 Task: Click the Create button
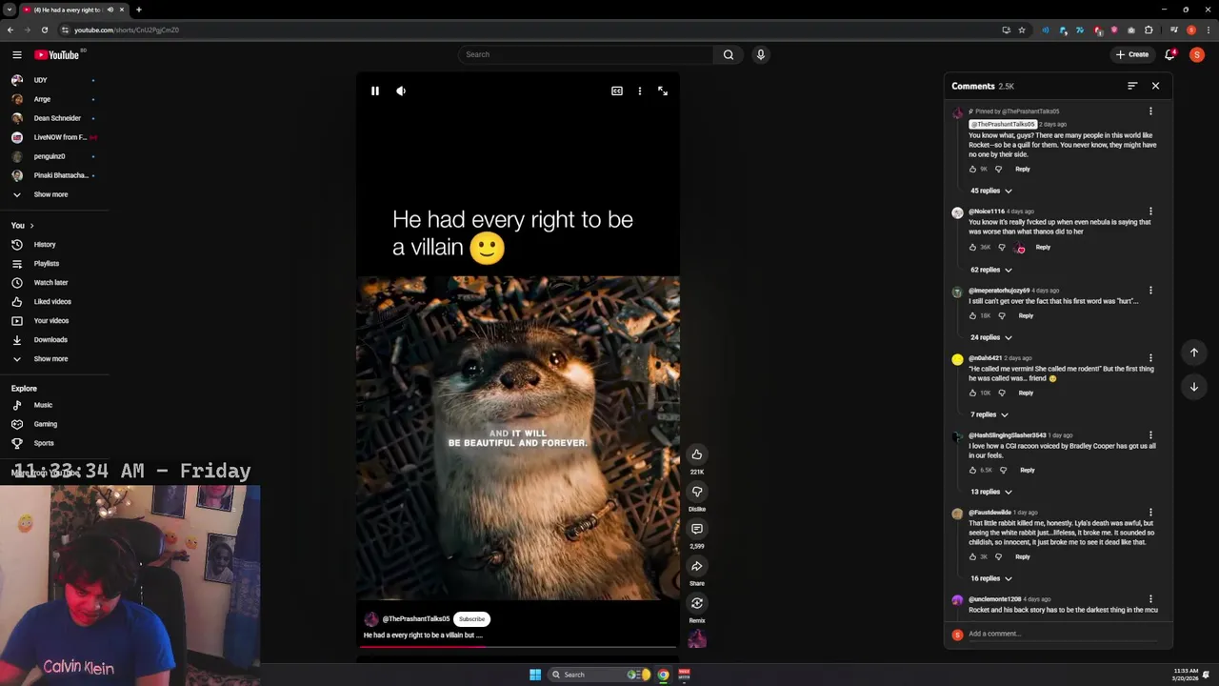1133,54
